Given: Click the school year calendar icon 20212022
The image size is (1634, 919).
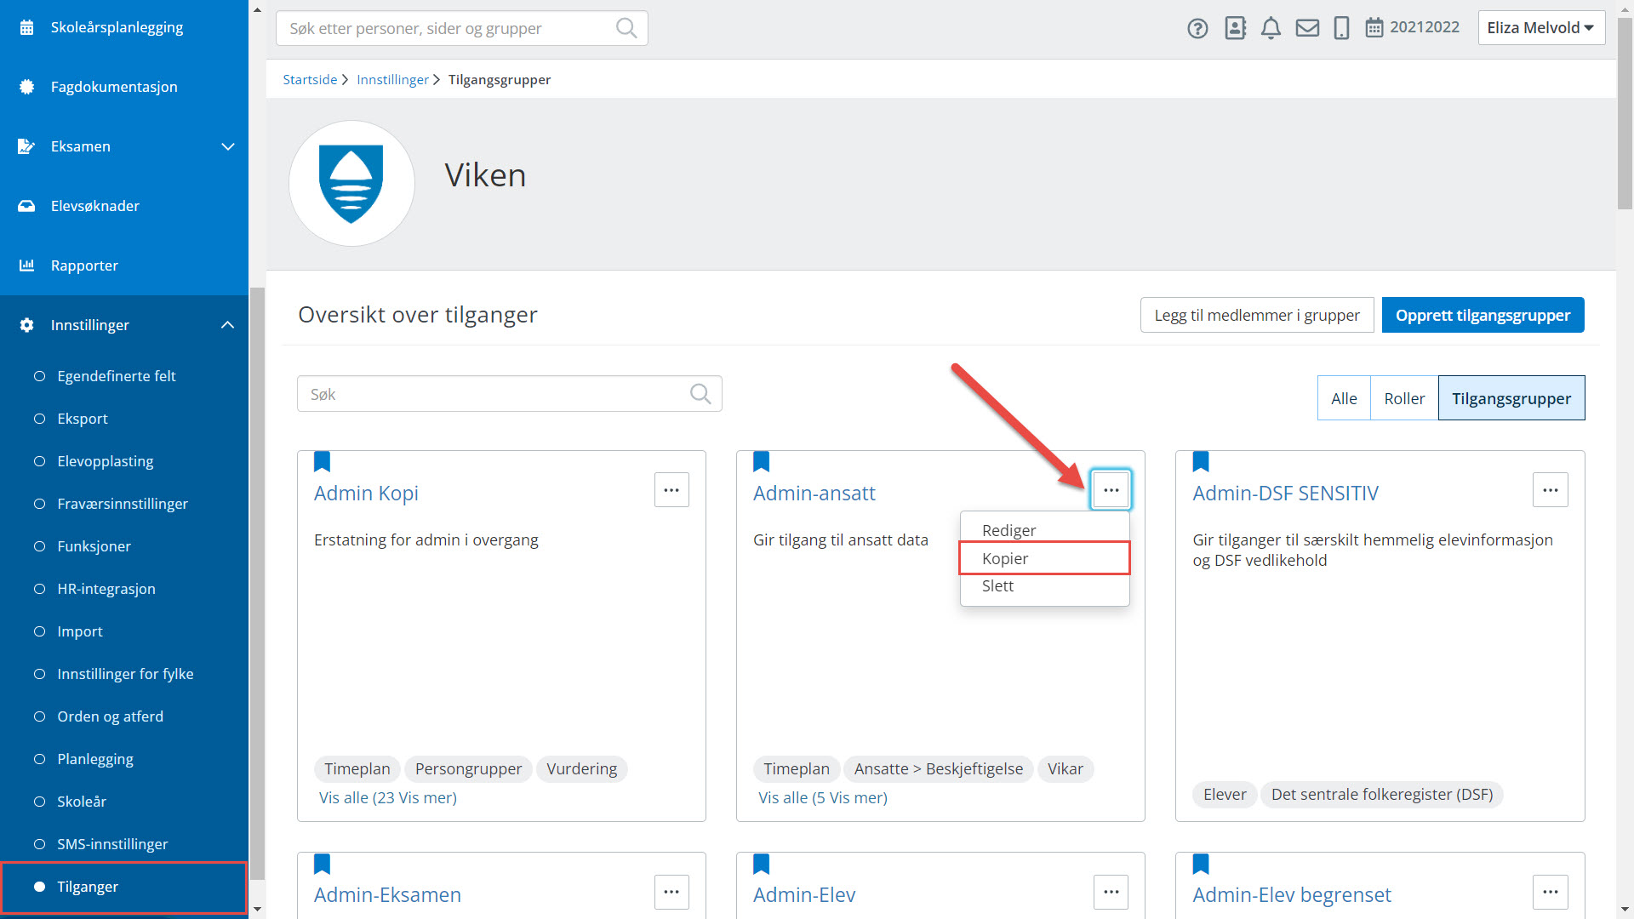Looking at the screenshot, I should point(1374,27).
